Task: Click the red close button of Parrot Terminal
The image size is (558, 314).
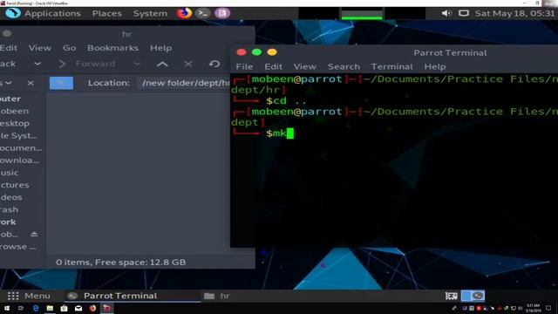Action: (242, 52)
